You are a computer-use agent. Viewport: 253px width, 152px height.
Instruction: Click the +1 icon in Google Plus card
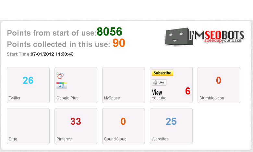point(62,85)
